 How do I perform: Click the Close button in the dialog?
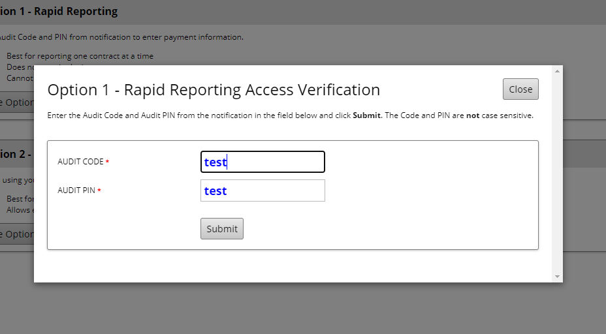(520, 89)
